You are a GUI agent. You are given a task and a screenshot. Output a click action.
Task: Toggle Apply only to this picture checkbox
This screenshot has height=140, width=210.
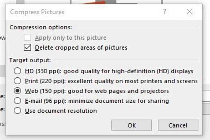[28, 37]
